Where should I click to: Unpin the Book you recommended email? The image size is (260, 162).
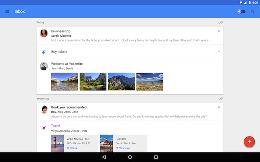click(x=219, y=107)
